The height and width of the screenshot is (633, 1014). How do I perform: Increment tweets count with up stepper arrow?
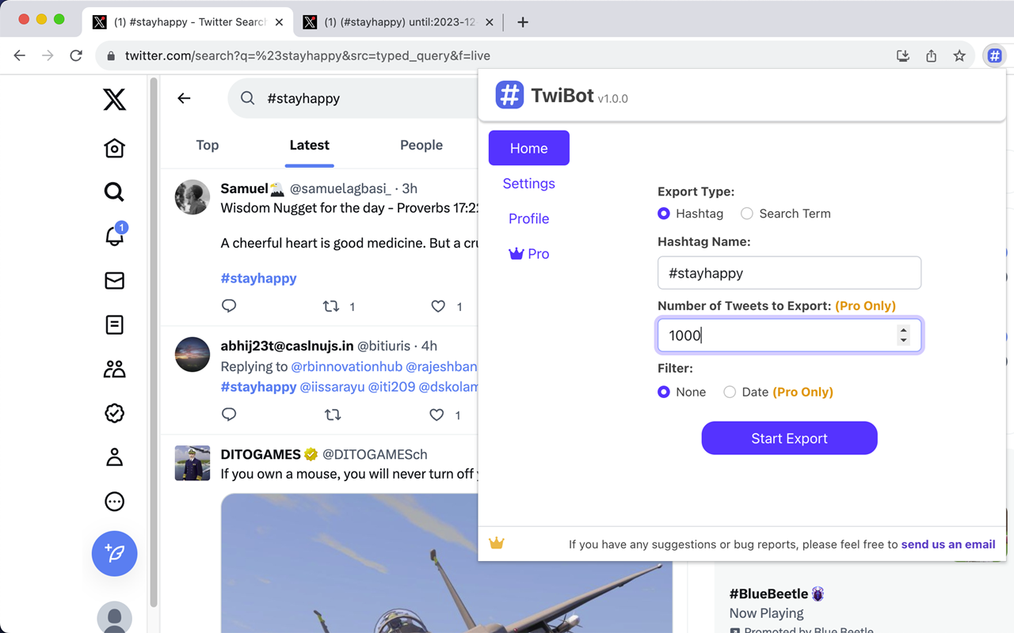click(x=904, y=331)
